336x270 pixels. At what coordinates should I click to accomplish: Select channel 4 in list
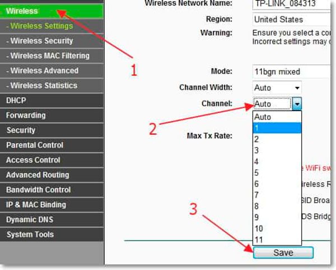[x=277, y=162]
